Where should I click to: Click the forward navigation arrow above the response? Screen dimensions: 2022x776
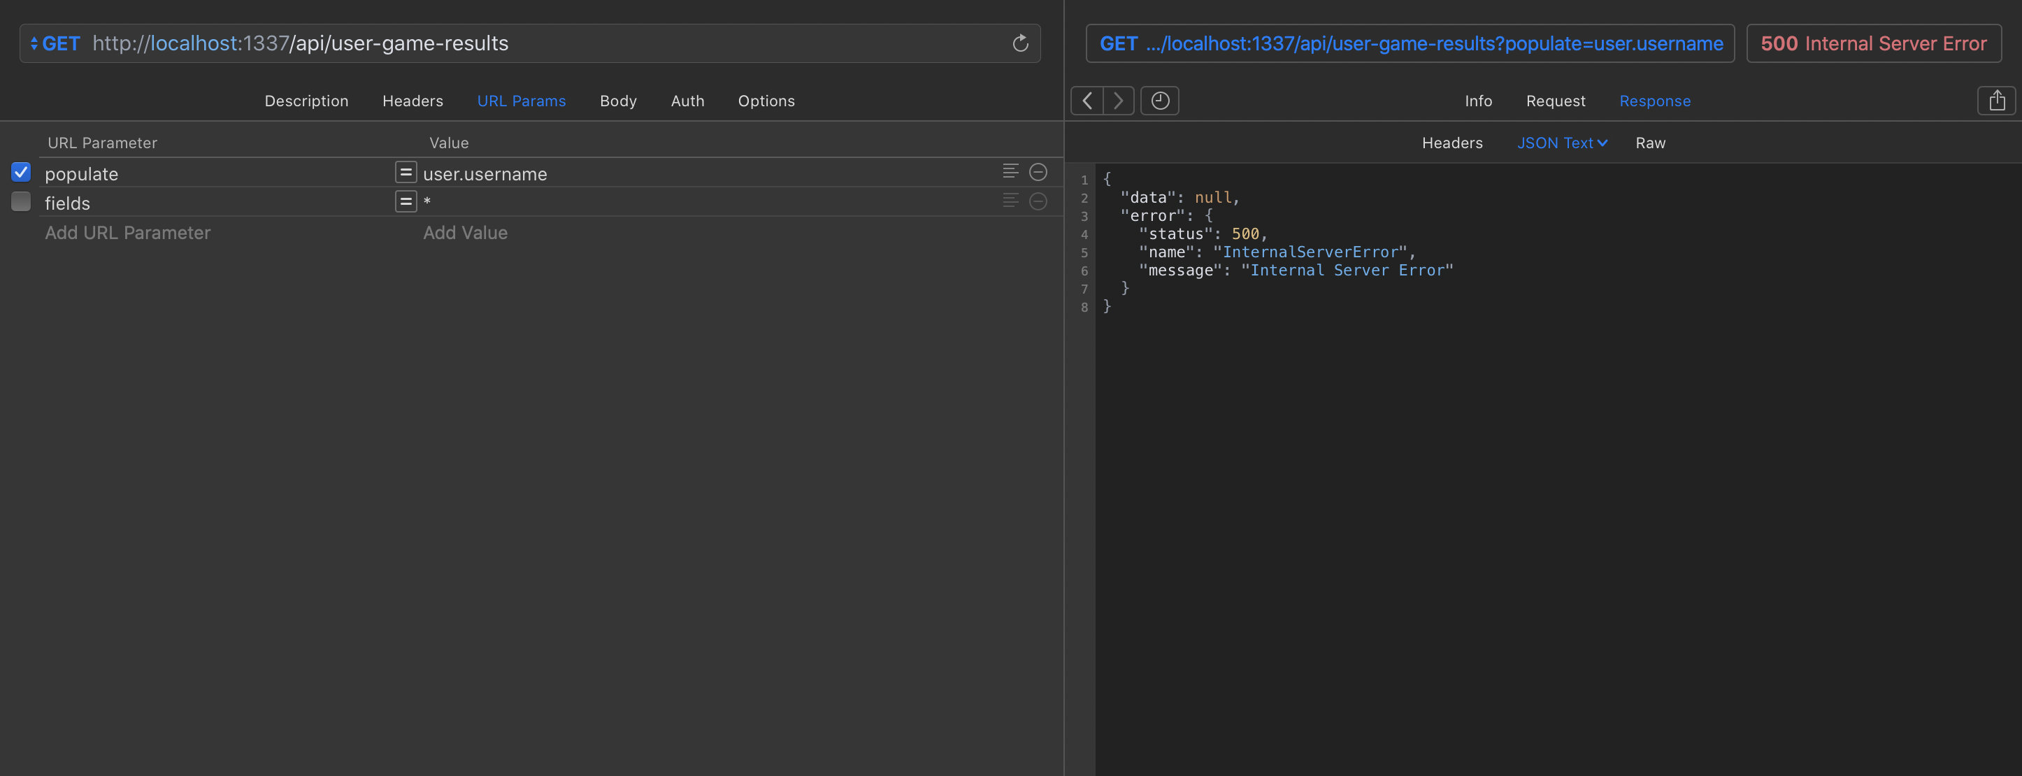click(1118, 101)
